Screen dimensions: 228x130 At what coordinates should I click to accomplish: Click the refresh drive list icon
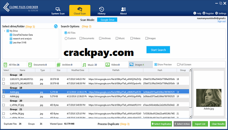click(56, 26)
